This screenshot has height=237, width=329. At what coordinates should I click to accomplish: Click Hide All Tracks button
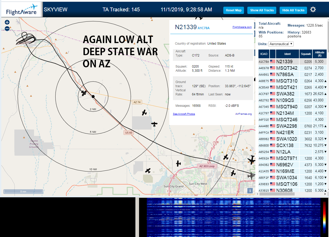(x=293, y=10)
